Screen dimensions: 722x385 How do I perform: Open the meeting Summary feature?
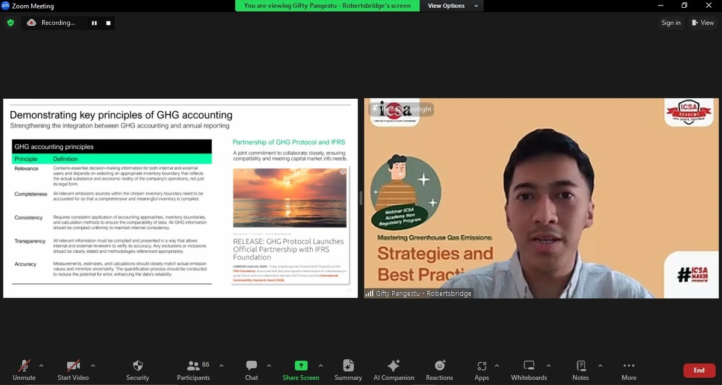348,369
